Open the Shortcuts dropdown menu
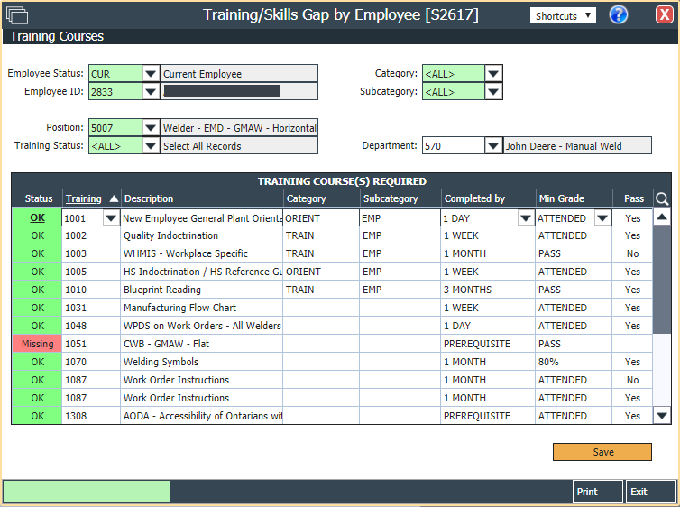This screenshot has width=680, height=507. (563, 15)
